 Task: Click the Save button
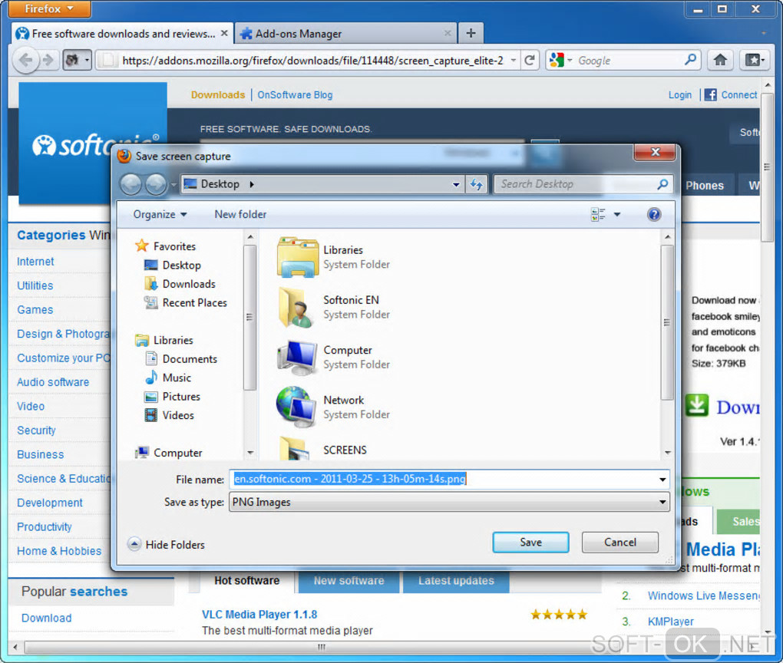[x=530, y=543]
